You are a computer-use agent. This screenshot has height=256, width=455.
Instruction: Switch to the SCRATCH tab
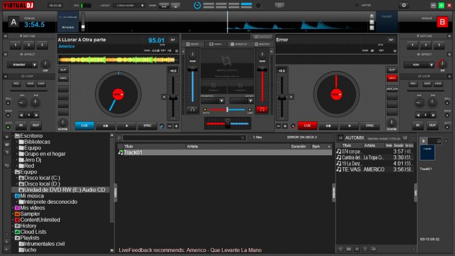coord(238,44)
